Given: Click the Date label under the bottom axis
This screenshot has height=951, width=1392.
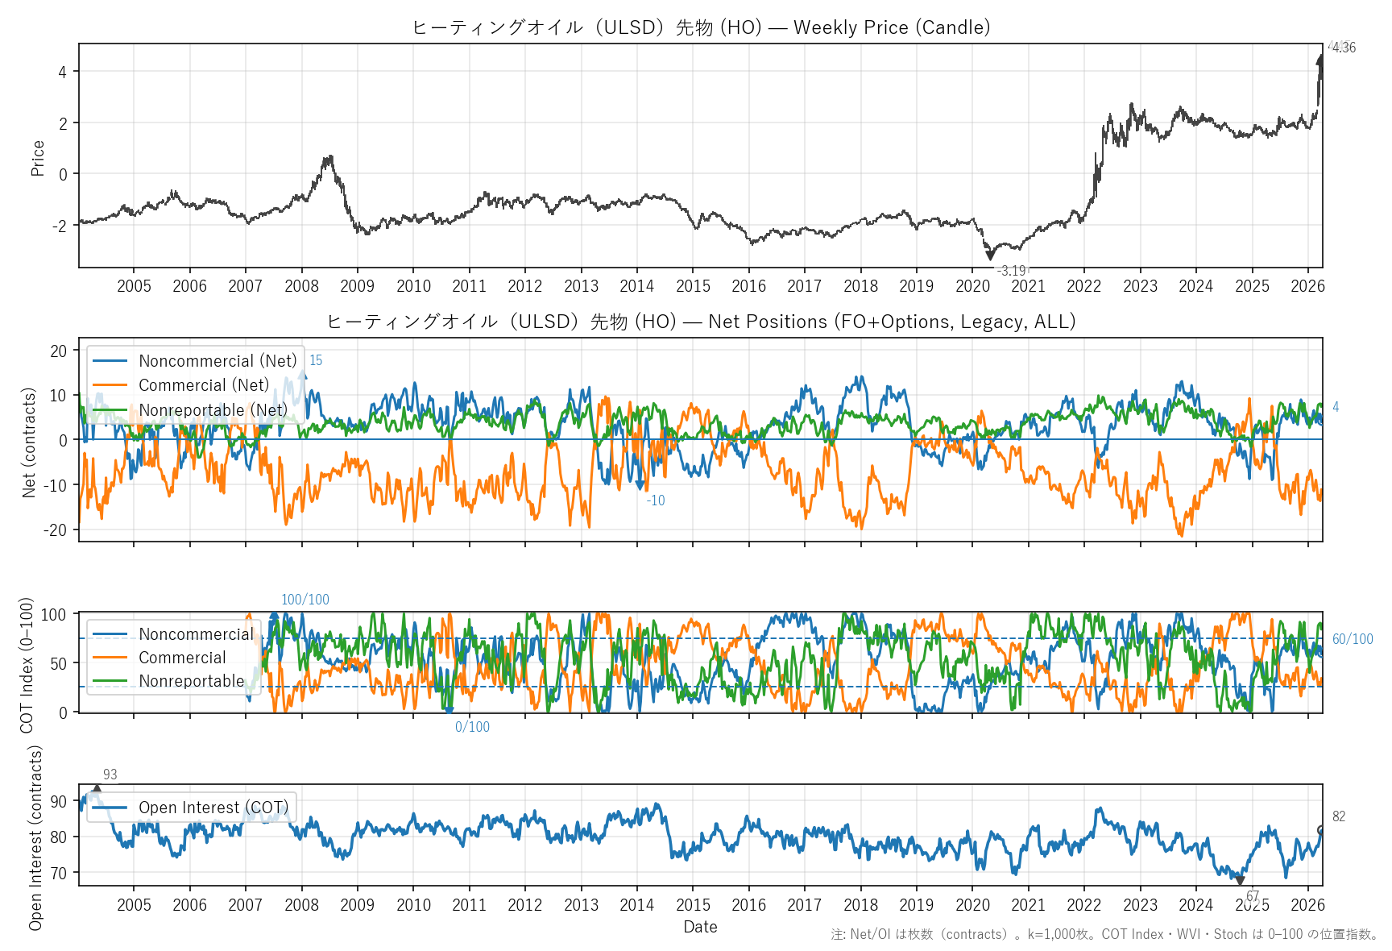Looking at the screenshot, I should (700, 927).
